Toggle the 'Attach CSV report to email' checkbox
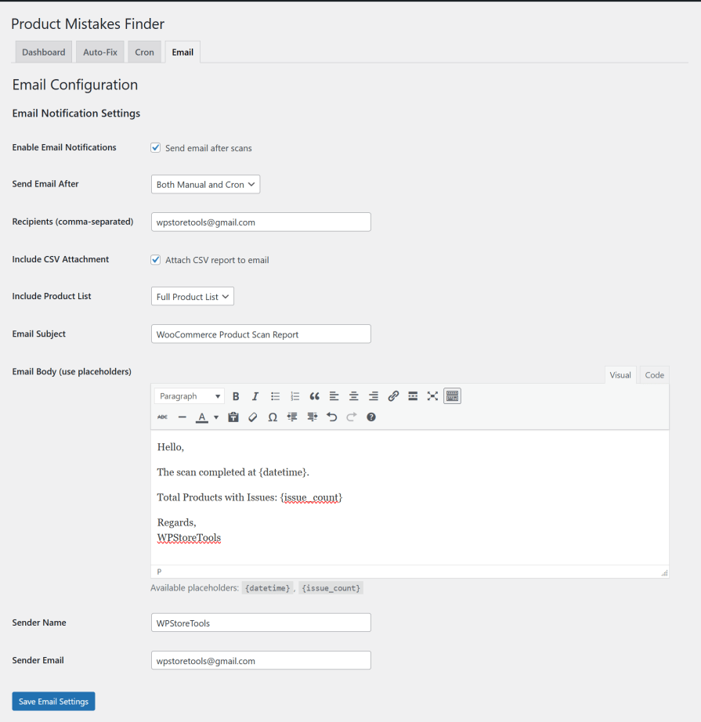 (x=156, y=259)
